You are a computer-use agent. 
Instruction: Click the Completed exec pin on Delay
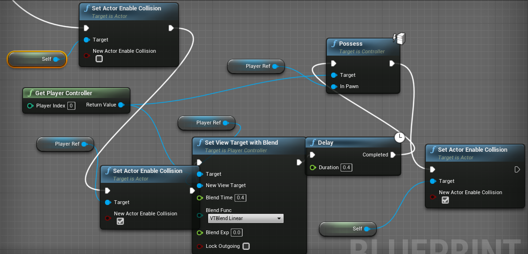[393, 155]
